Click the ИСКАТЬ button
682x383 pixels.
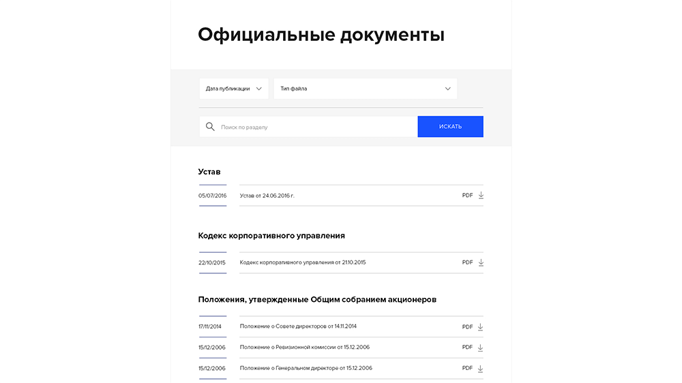click(x=450, y=127)
